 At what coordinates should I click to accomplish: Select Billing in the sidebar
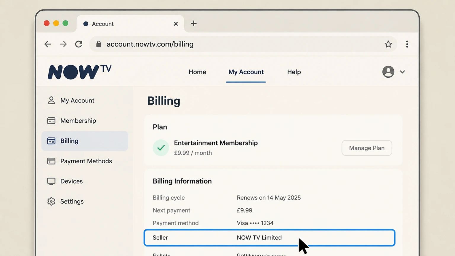pyautogui.click(x=85, y=141)
